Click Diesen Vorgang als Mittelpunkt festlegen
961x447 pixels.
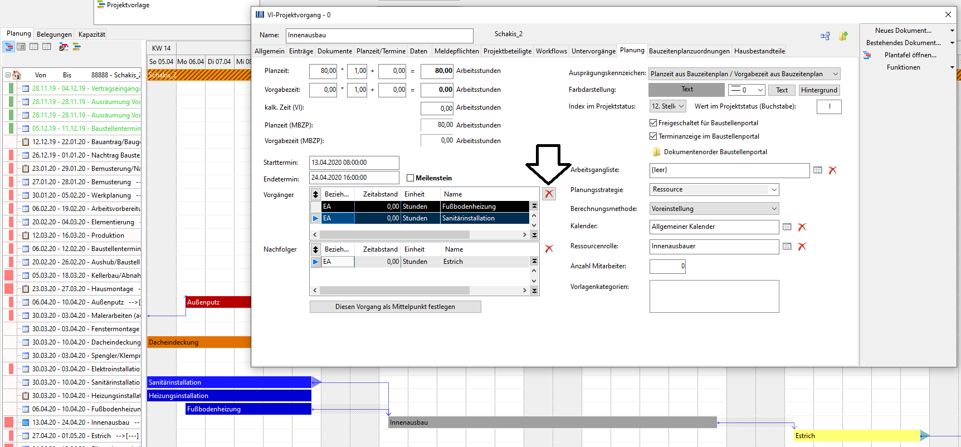[396, 307]
